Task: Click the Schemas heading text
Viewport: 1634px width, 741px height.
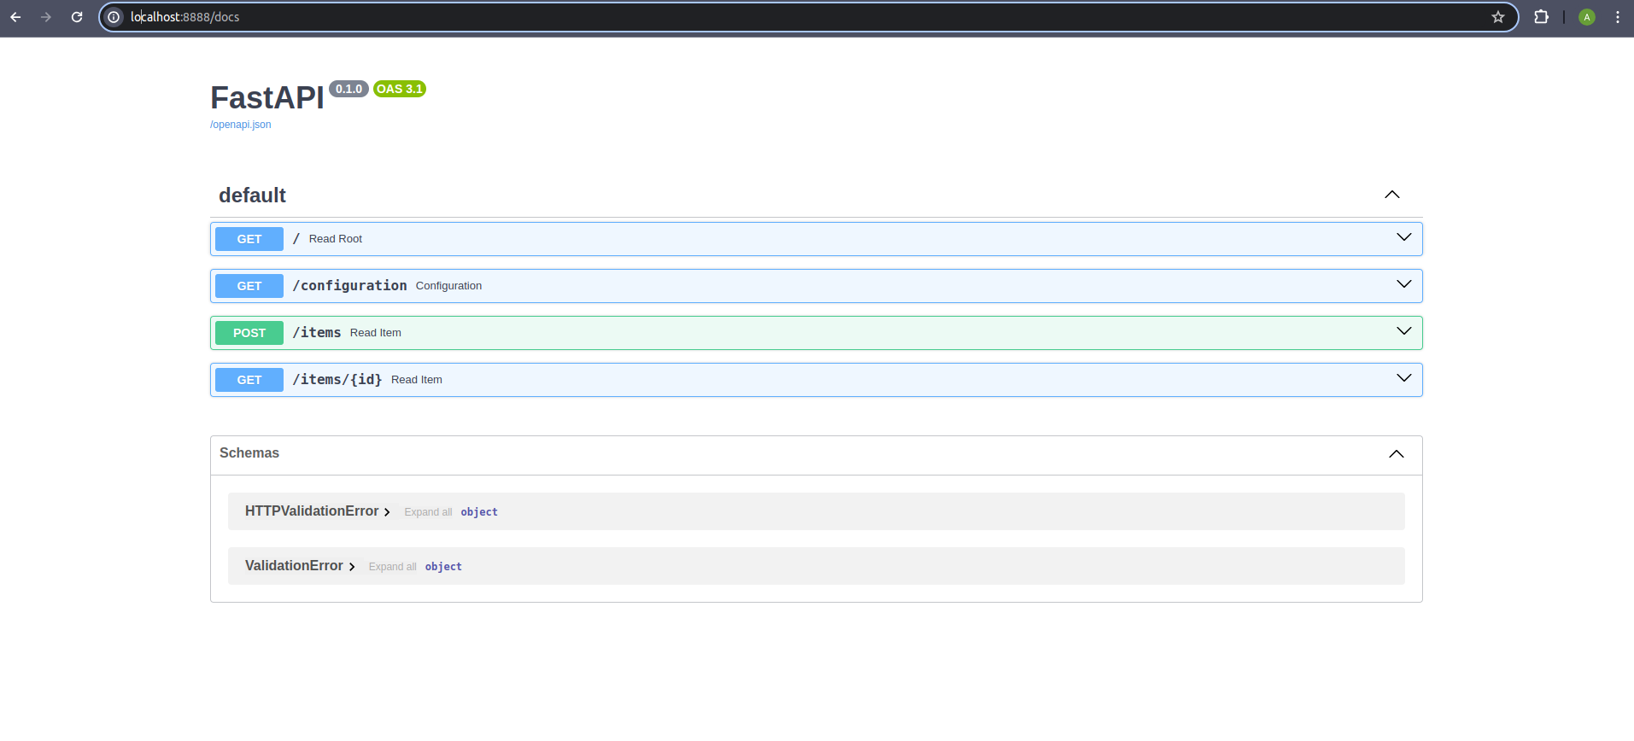Action: tap(249, 453)
